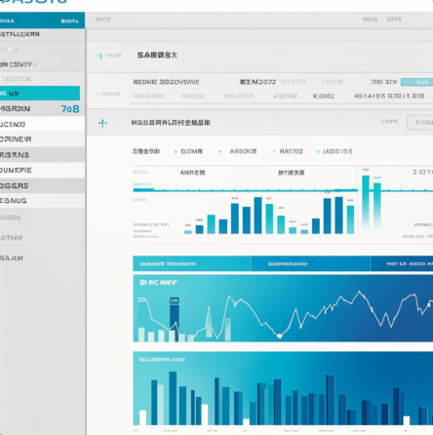This screenshot has width=433, height=435.
Task: Switch to the rightmost dark blue tab
Action: point(402,263)
